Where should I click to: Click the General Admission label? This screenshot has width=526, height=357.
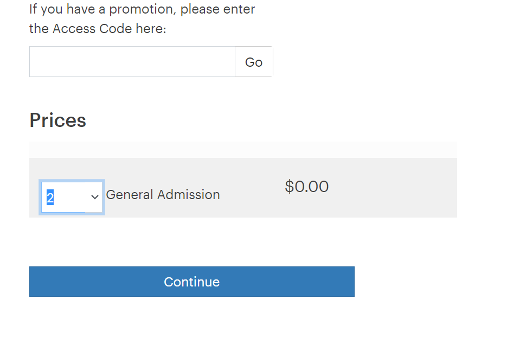163,195
